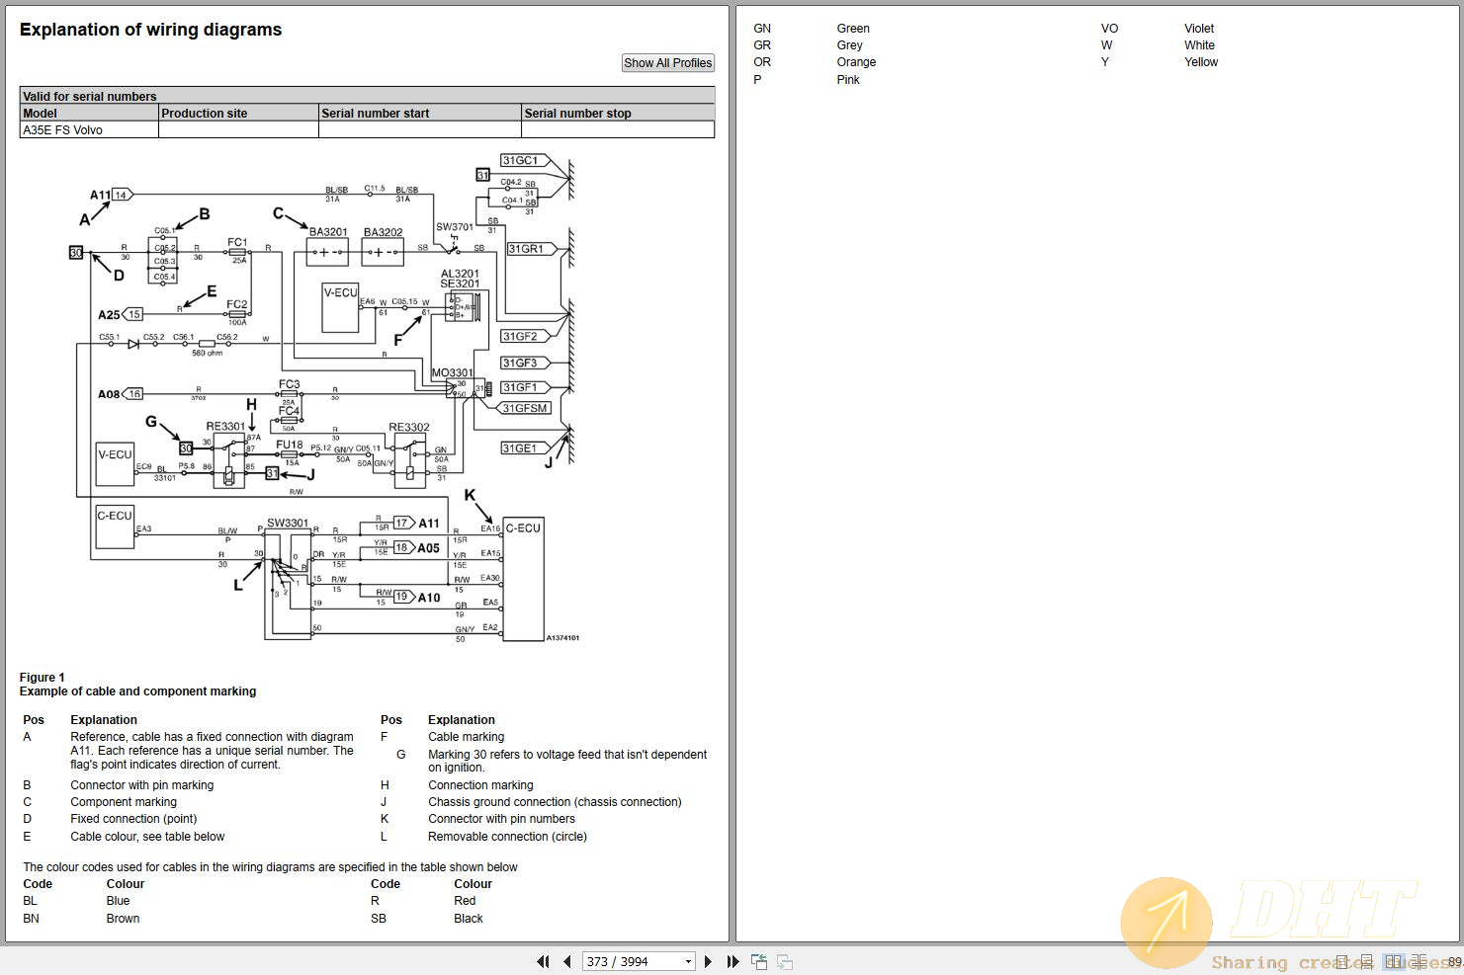
Task: Click the 'Black' colour entry
Action: [x=469, y=919]
